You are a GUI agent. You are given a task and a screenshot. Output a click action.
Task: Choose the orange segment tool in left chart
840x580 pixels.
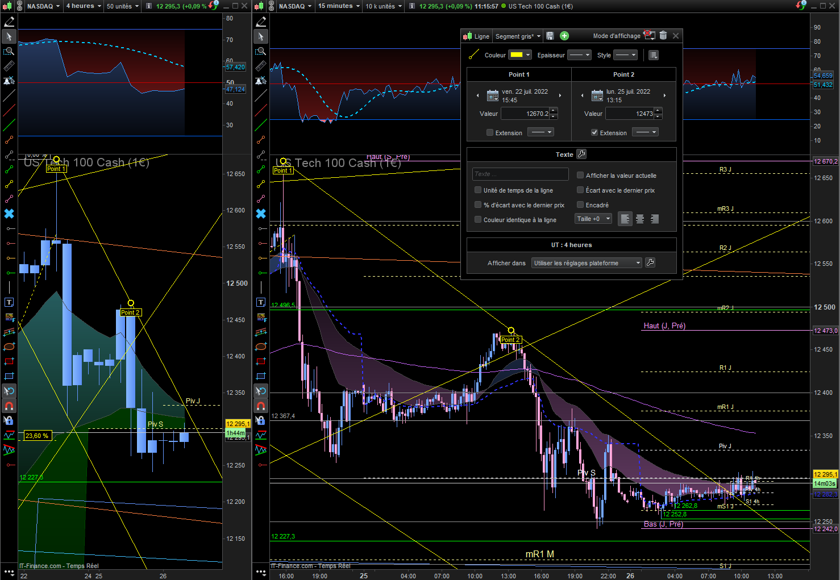9,140
